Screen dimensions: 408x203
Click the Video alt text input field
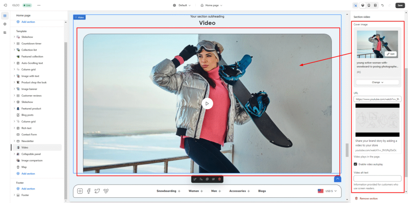(377, 178)
